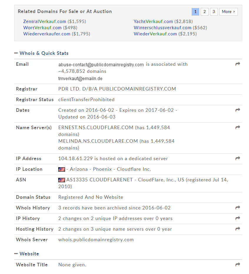Click the share arrow in the Dates row
The image size is (249, 274).
point(238,110)
